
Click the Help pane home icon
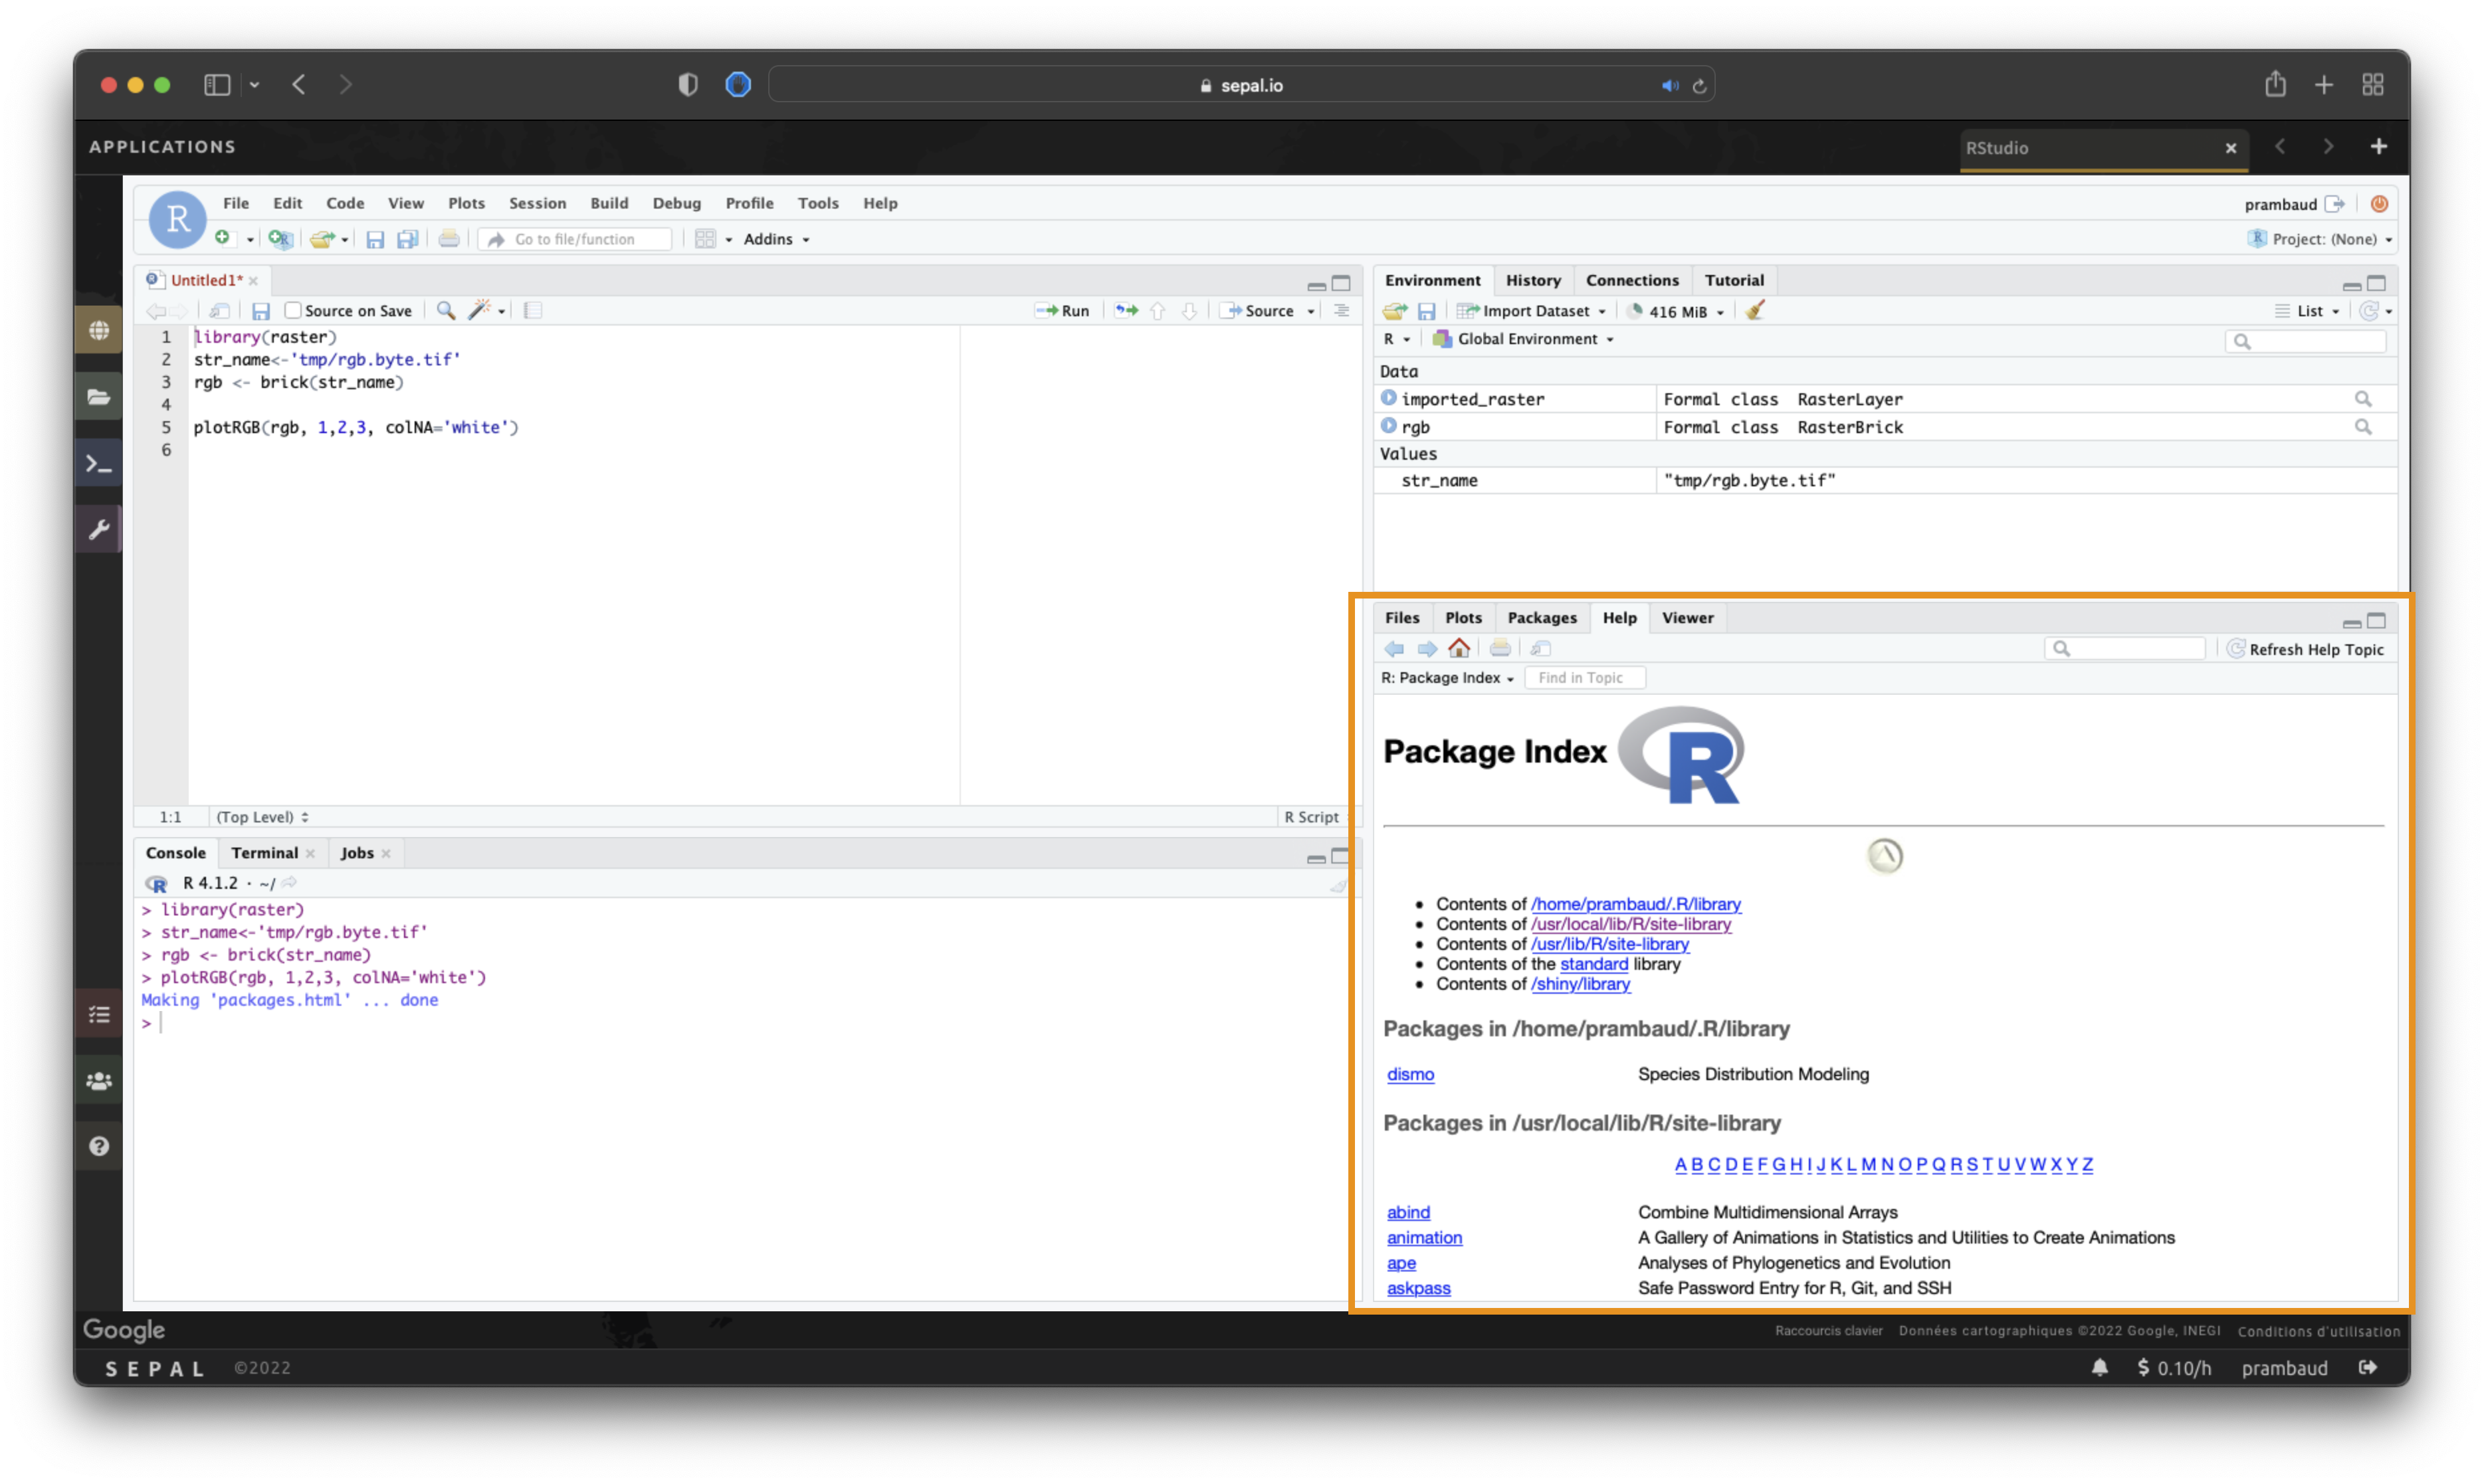pos(1459,649)
